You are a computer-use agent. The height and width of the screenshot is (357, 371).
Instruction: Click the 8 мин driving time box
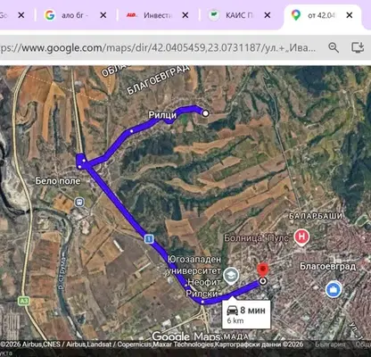coord(246,314)
